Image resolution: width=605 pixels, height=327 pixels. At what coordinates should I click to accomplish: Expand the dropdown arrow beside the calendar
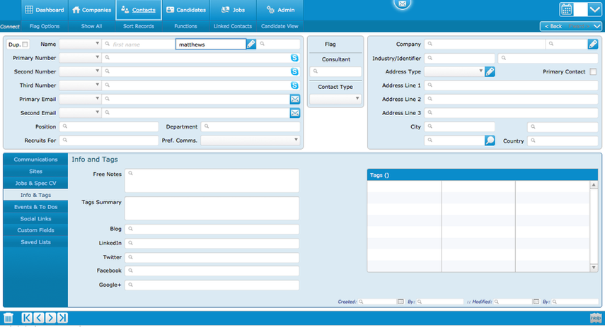tap(594, 10)
